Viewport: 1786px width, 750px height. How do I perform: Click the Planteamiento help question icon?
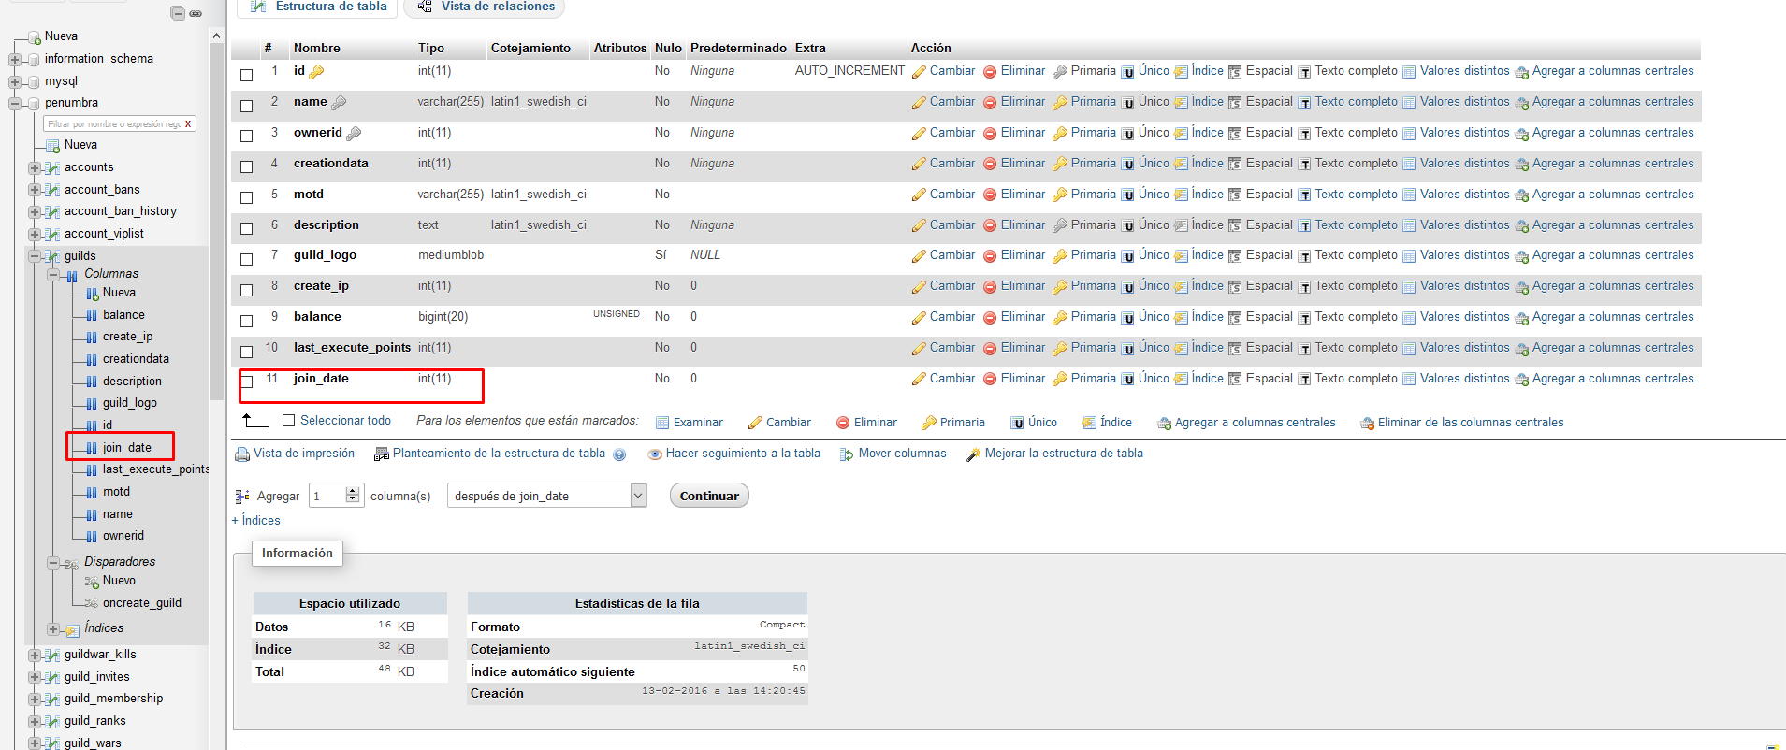click(619, 454)
